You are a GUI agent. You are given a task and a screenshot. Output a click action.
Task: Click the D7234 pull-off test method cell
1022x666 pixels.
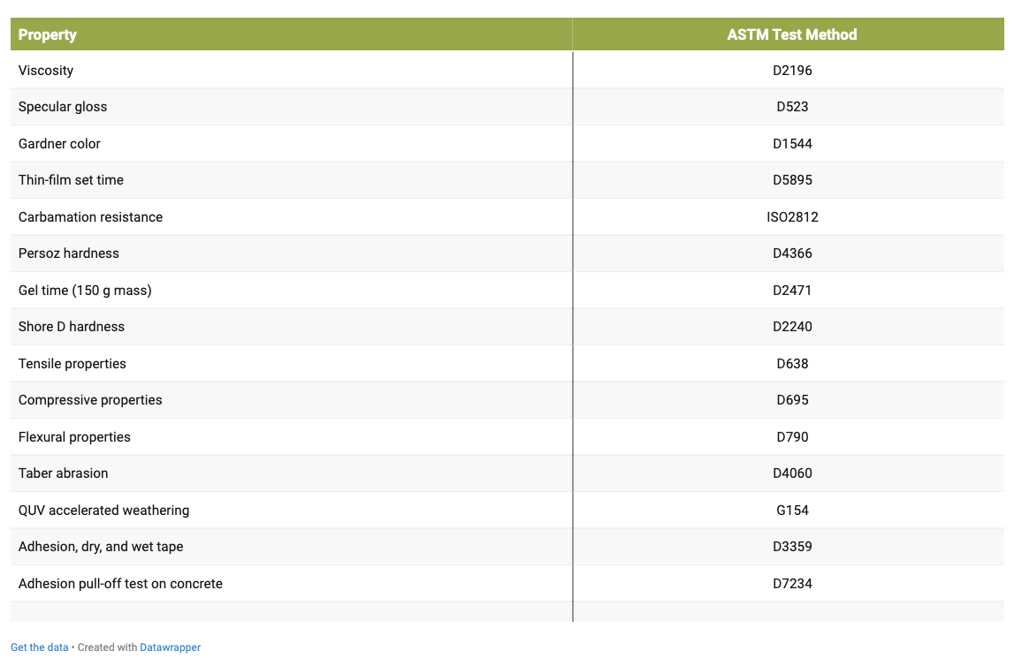tap(792, 584)
